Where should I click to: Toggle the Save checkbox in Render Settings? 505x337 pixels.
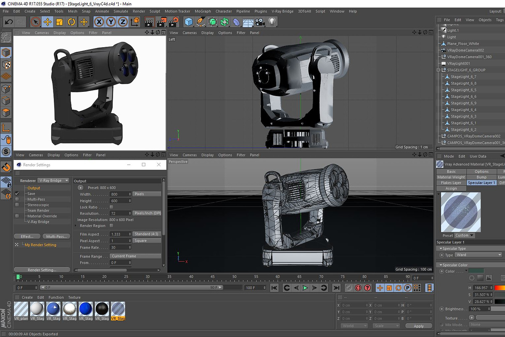(17, 194)
